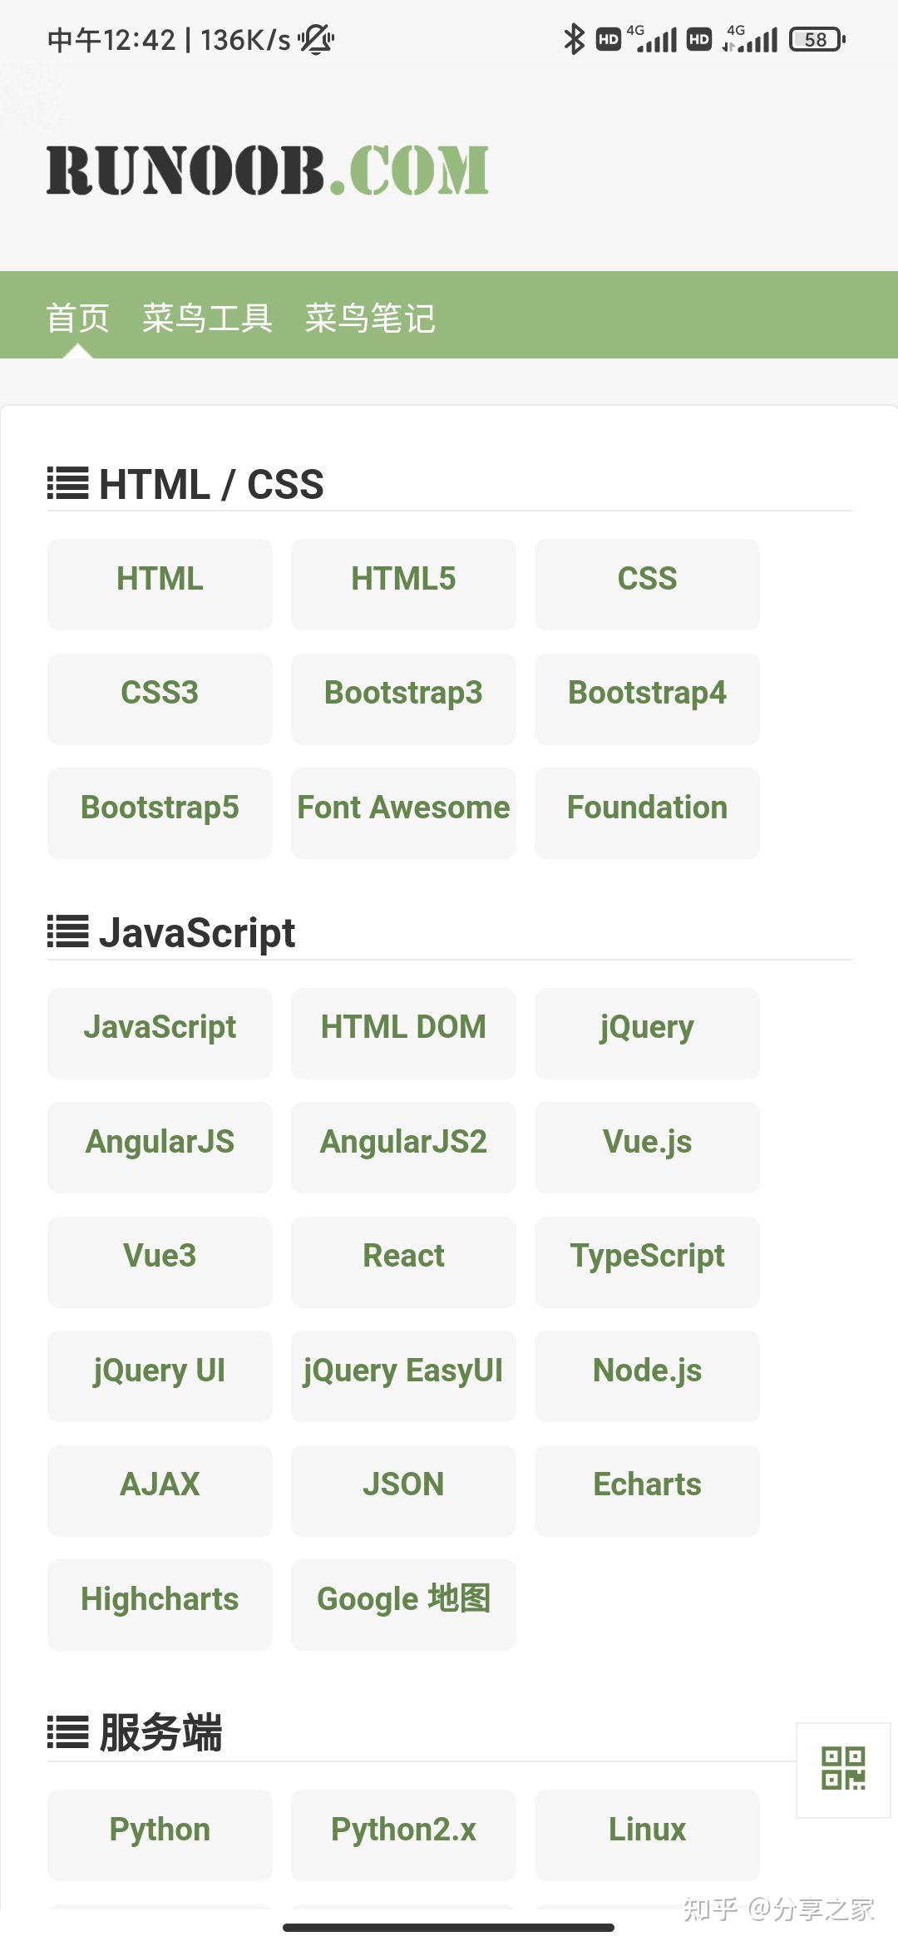898x1946 pixels.
Task: Tap the QR code icon
Action: [x=843, y=1768]
